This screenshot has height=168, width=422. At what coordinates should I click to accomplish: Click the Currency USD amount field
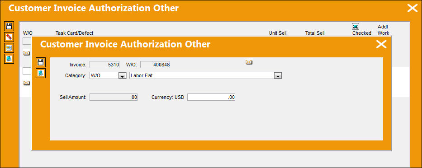pos(211,97)
